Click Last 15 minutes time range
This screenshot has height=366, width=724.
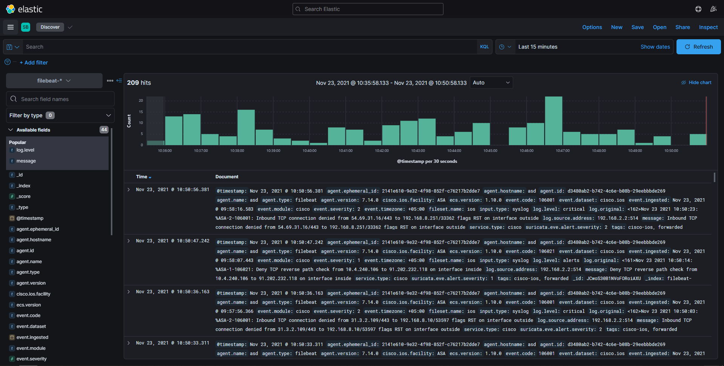538,47
